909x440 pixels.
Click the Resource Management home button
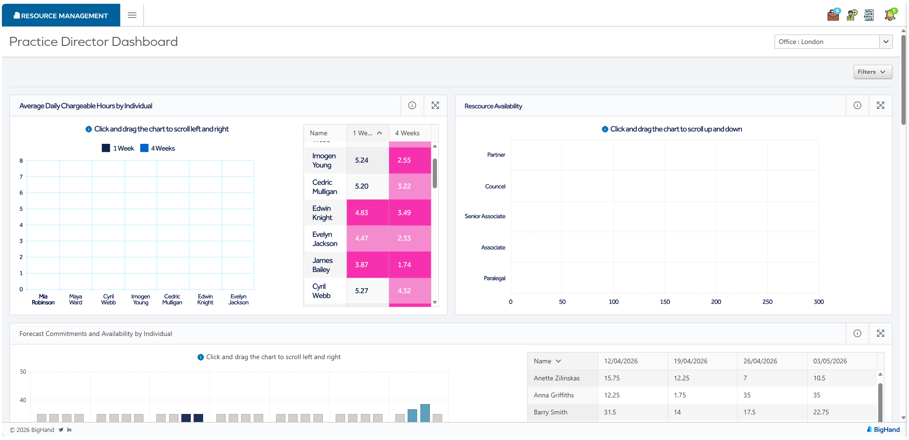(x=61, y=15)
